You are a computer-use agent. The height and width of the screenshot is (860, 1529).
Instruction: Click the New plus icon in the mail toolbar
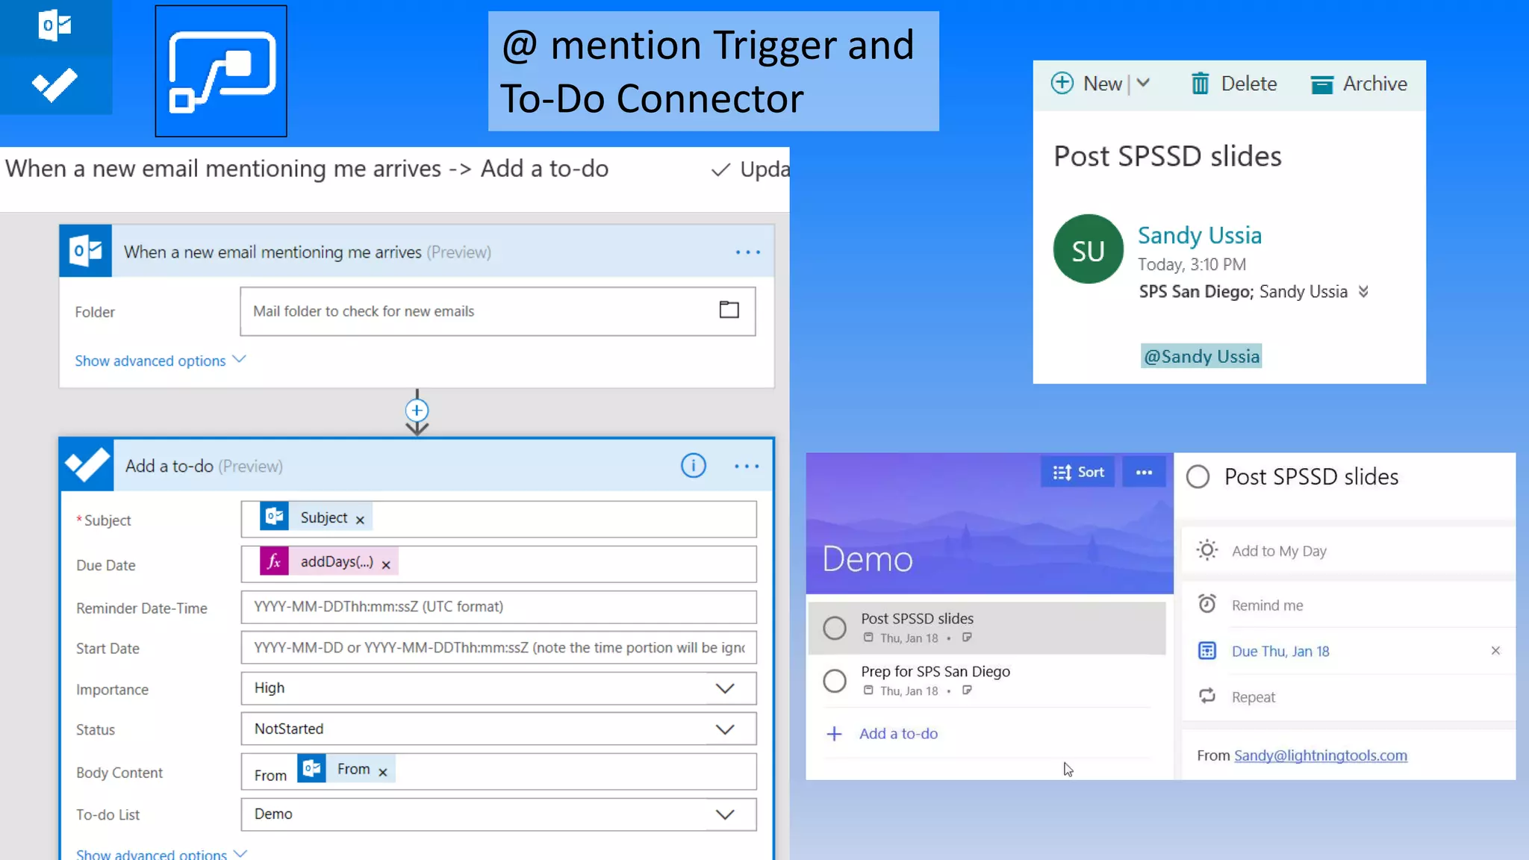pyautogui.click(x=1062, y=83)
